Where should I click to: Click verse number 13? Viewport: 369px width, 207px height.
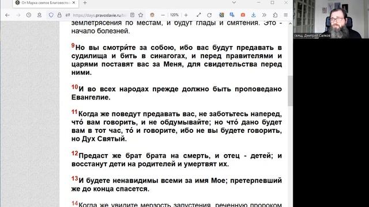click(74, 178)
